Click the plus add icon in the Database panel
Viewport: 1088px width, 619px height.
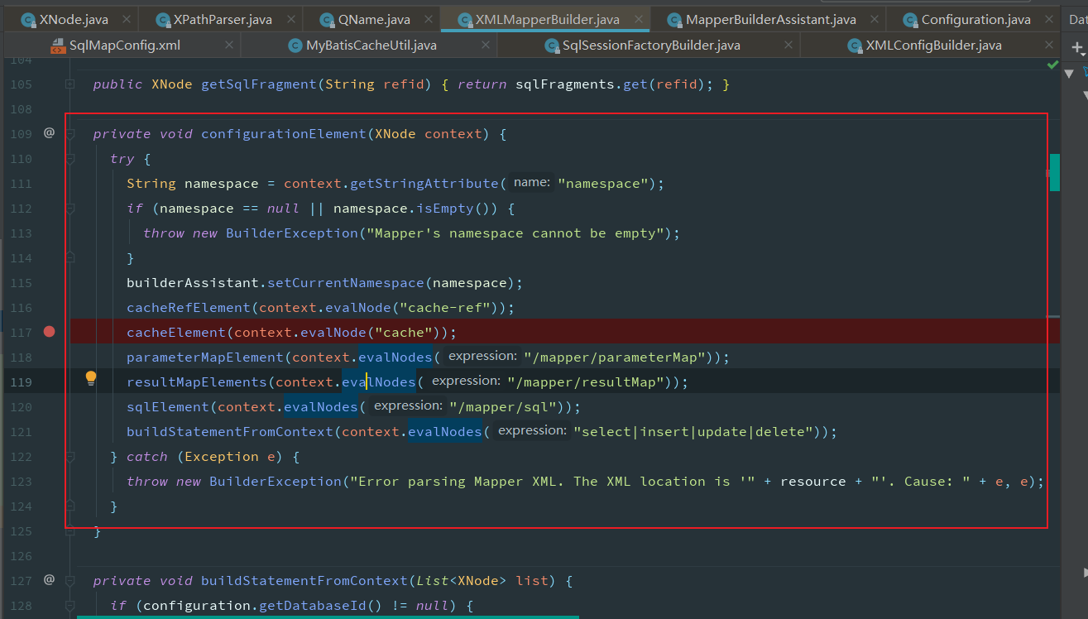point(1077,48)
